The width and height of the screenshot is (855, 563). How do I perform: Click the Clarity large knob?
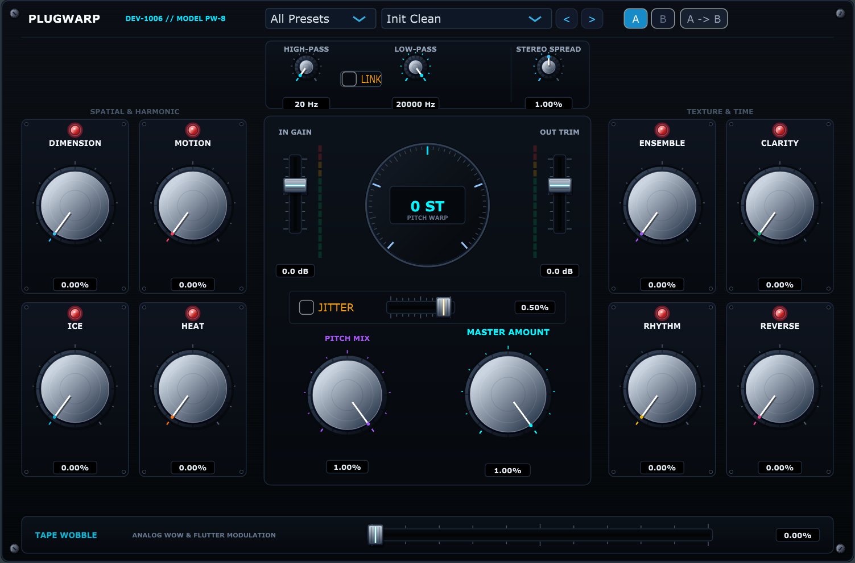[x=780, y=205]
